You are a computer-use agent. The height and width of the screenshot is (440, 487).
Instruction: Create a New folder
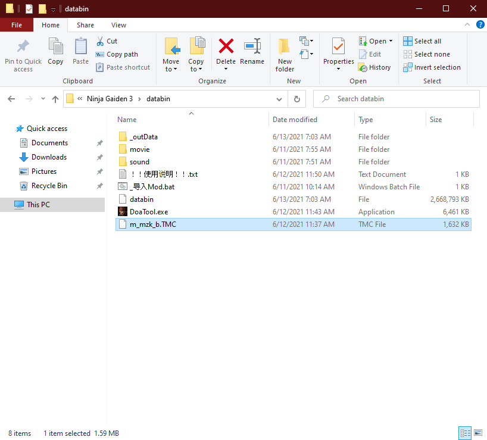(x=285, y=55)
